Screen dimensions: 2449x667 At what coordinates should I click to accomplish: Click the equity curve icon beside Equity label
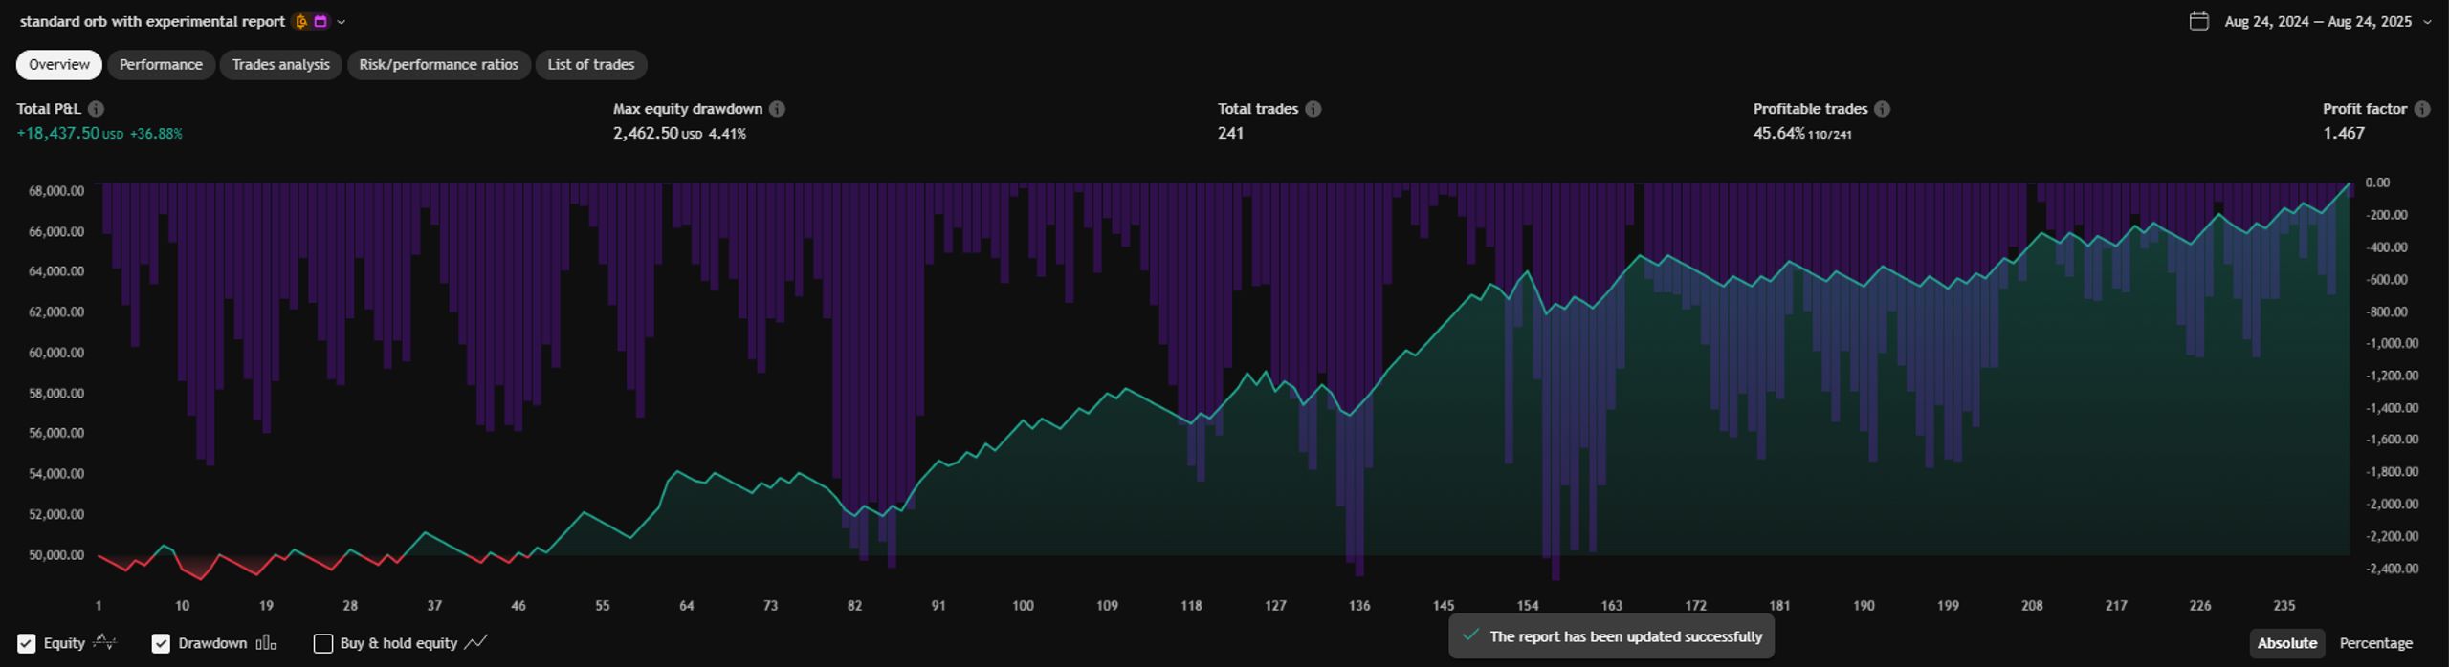(x=104, y=643)
